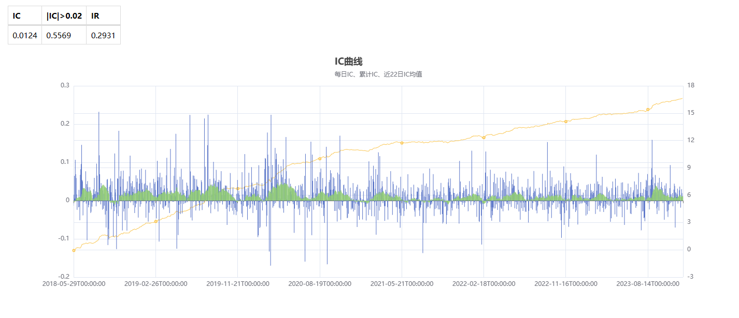Click the 2018-05-29 x-axis date label

click(x=74, y=284)
